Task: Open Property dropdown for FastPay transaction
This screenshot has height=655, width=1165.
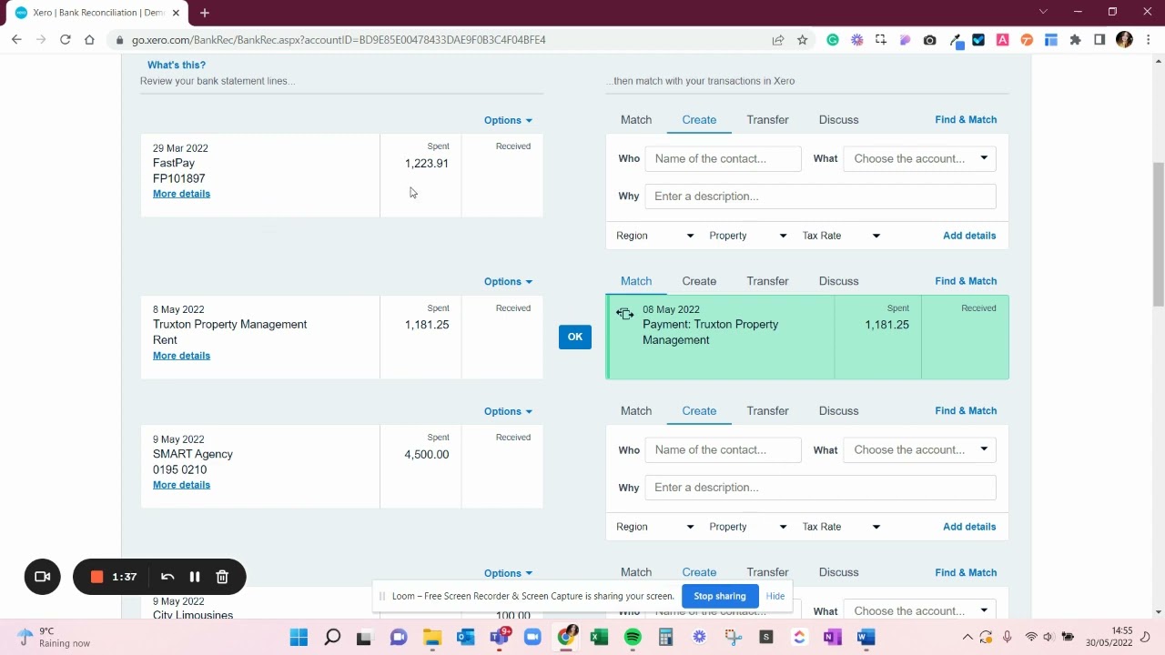Action: click(747, 236)
